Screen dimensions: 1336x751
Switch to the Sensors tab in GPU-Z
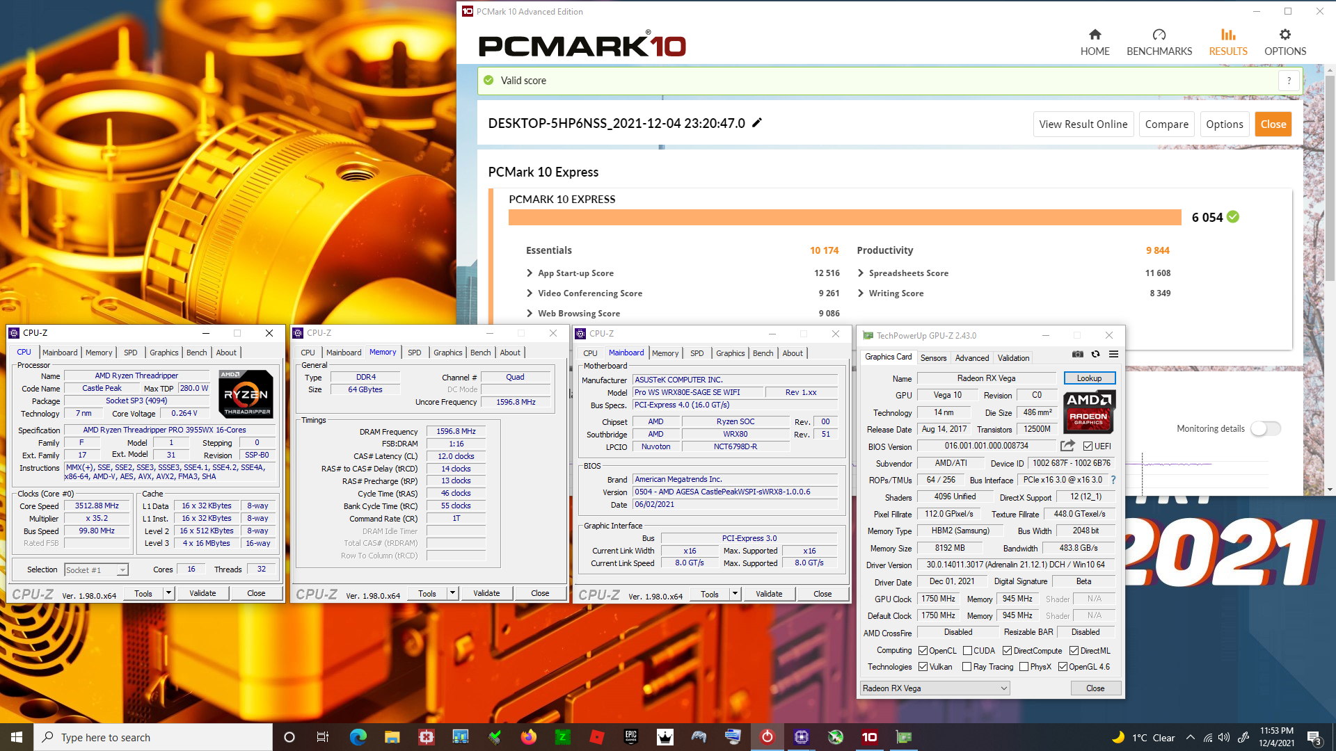coord(933,358)
